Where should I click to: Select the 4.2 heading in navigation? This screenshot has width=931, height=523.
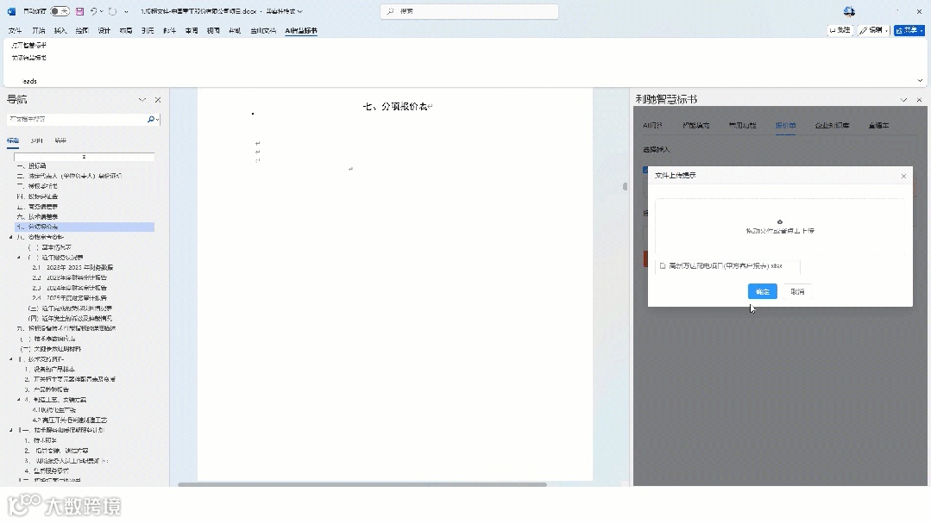(x=70, y=420)
